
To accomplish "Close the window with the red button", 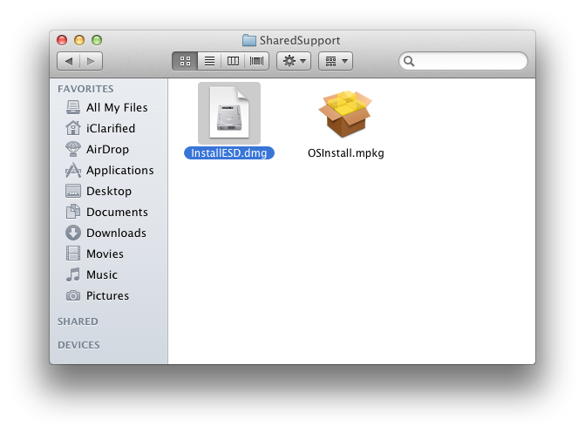I will (62, 40).
